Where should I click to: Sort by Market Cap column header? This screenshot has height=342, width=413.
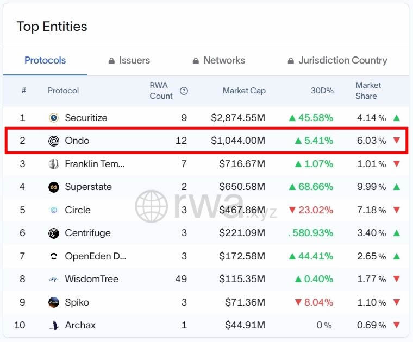pyautogui.click(x=244, y=91)
